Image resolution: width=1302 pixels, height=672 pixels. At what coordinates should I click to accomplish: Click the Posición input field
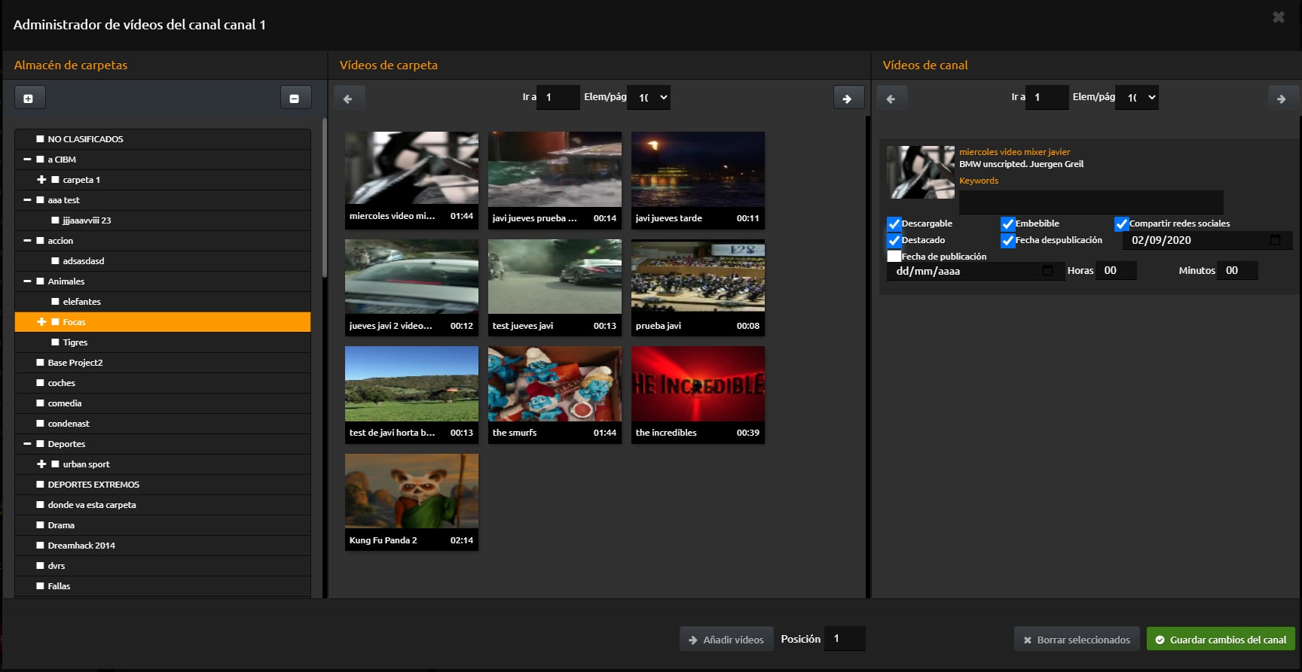(845, 638)
